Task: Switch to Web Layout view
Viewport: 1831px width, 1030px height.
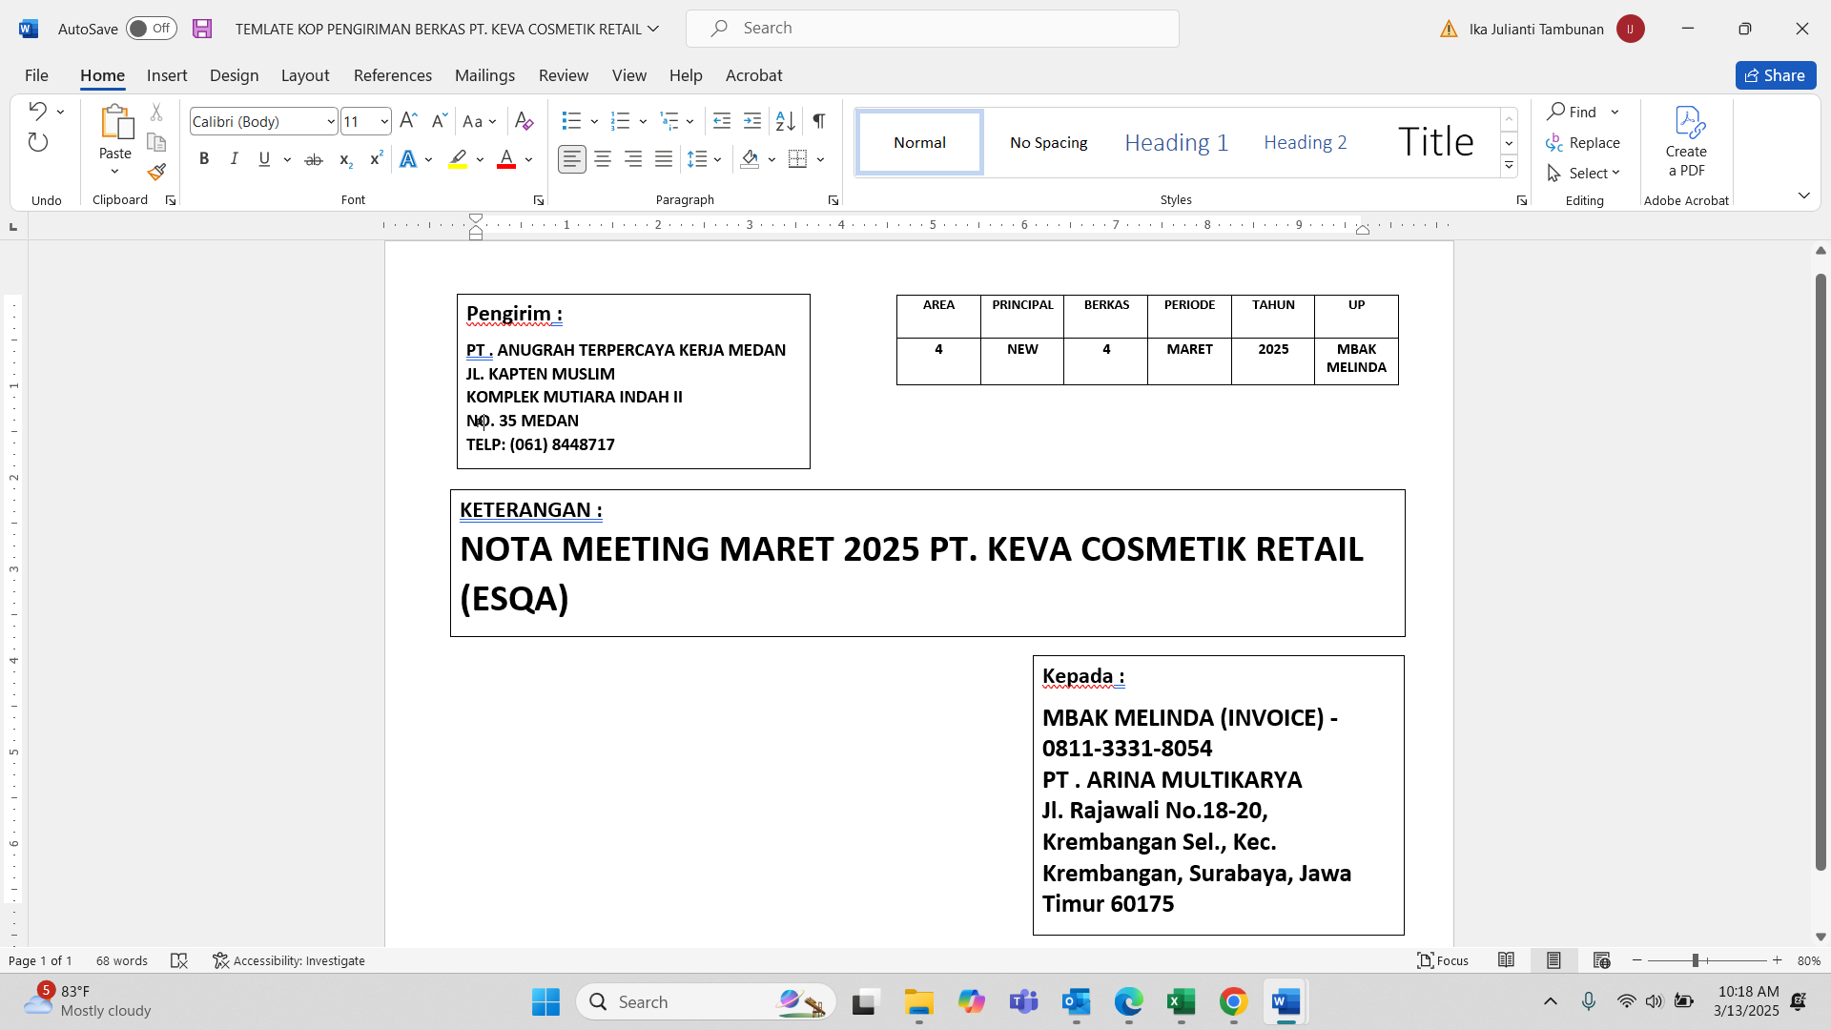Action: click(1601, 960)
